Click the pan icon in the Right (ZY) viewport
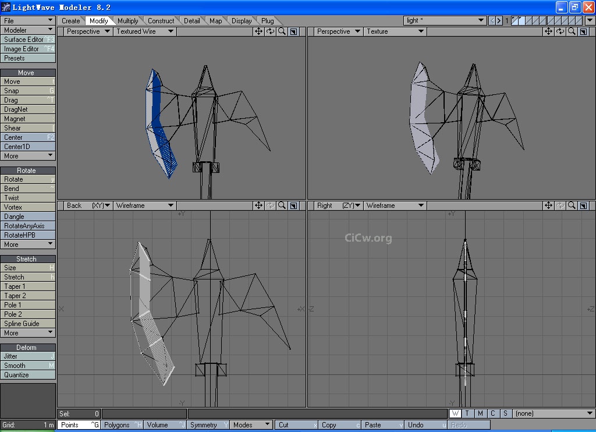 point(548,206)
